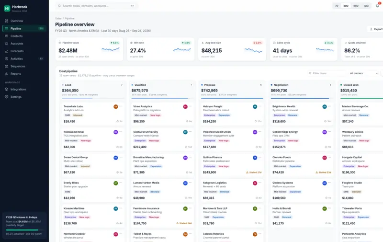Click the Activities count badge 12

(41, 58)
